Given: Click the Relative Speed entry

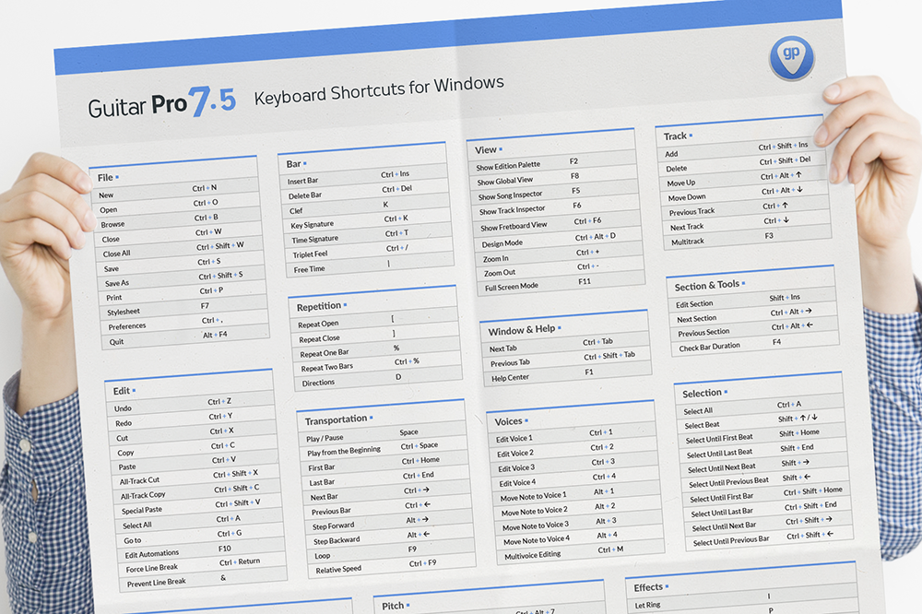Looking at the screenshot, I should point(337,571).
